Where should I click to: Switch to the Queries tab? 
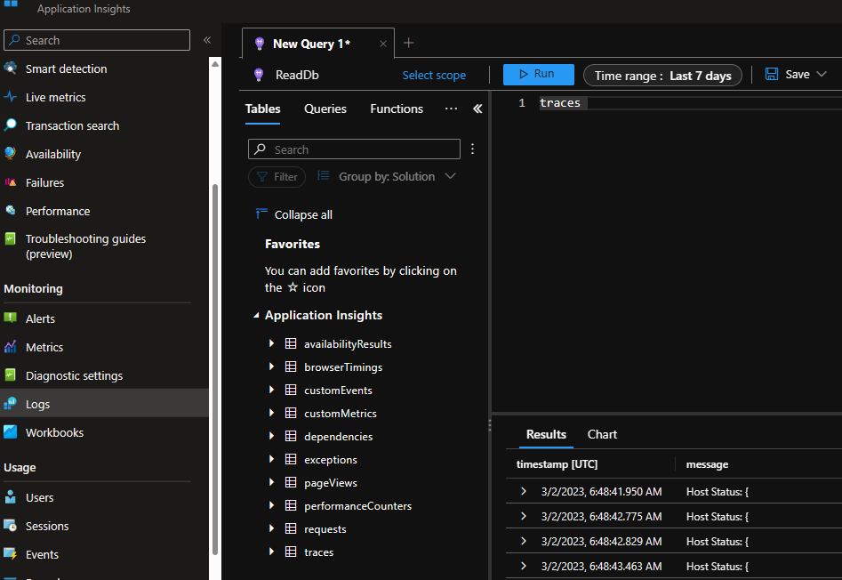pos(325,109)
